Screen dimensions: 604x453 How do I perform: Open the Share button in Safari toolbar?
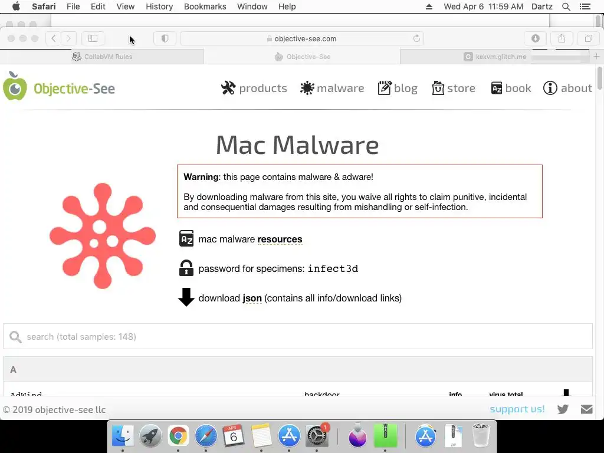[x=562, y=38]
